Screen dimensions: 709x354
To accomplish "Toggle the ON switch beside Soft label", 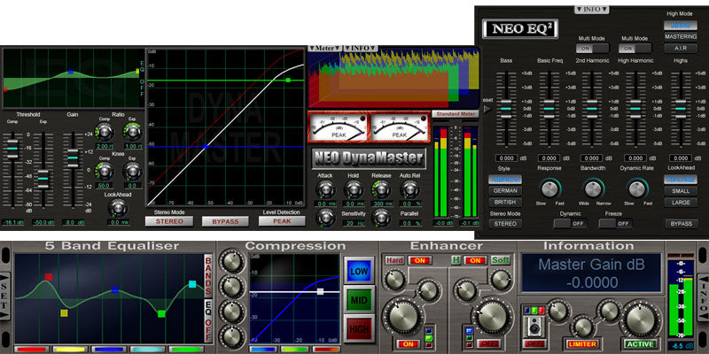I will click(475, 260).
